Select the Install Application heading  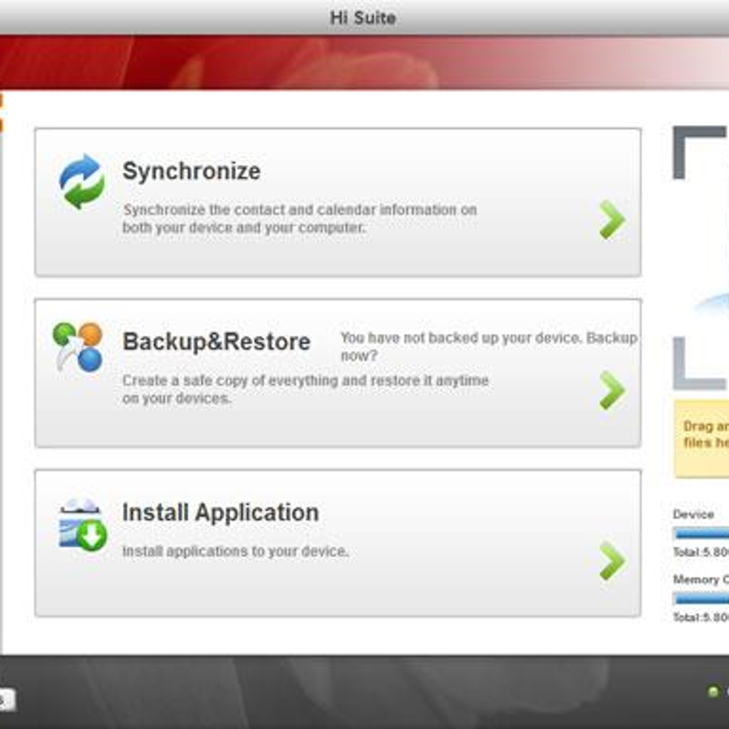coord(221,513)
